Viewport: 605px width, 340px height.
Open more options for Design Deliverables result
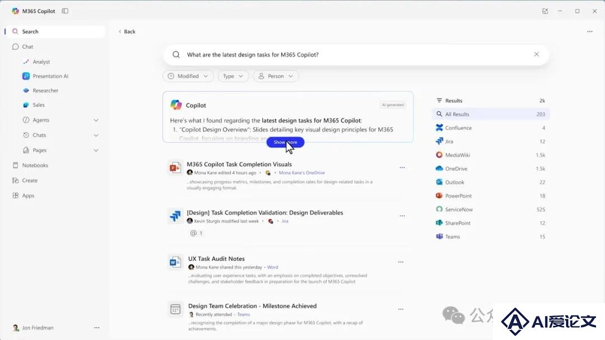(402, 216)
